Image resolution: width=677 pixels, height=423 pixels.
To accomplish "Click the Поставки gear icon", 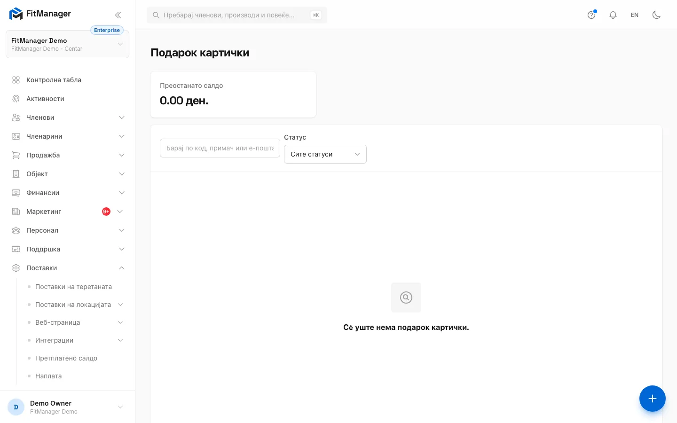I will click(16, 268).
